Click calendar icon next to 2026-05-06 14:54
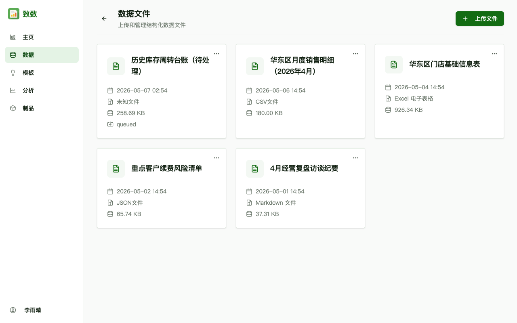 tap(249, 90)
